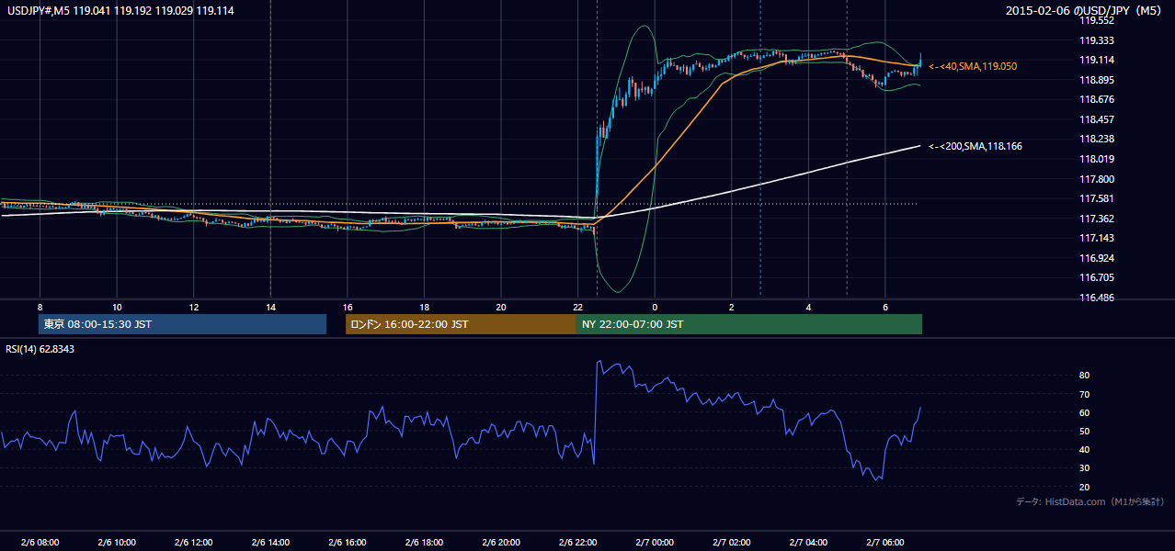The height and width of the screenshot is (551, 1175).
Task: Click the 2/6 14:00 time label
Action: [270, 542]
